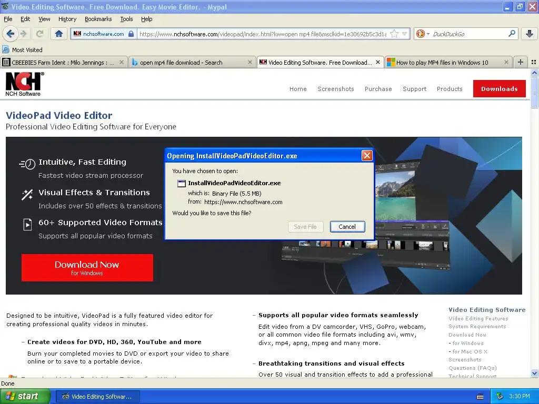This screenshot has height=404, width=539.
Task: Open the Most Visited bookmarks folder
Action: click(22, 50)
